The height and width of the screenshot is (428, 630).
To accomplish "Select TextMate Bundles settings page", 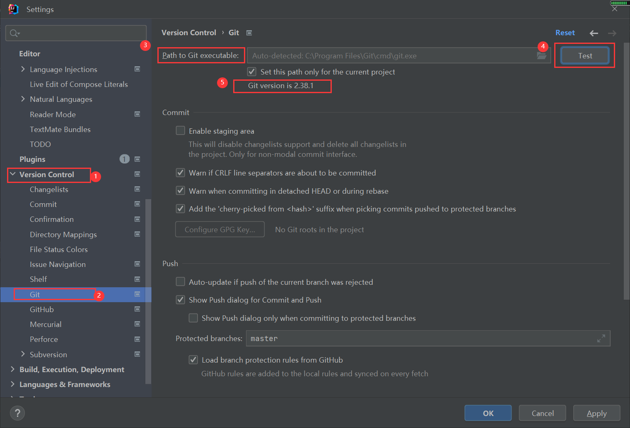I will [60, 129].
